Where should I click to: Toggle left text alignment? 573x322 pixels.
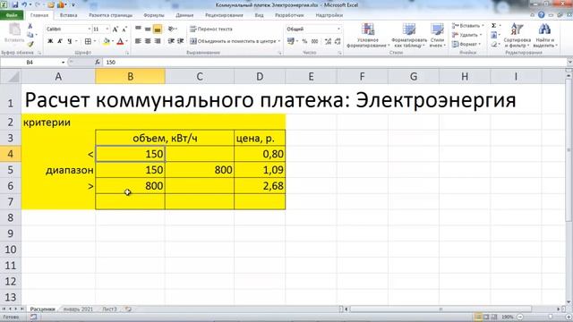click(138, 41)
